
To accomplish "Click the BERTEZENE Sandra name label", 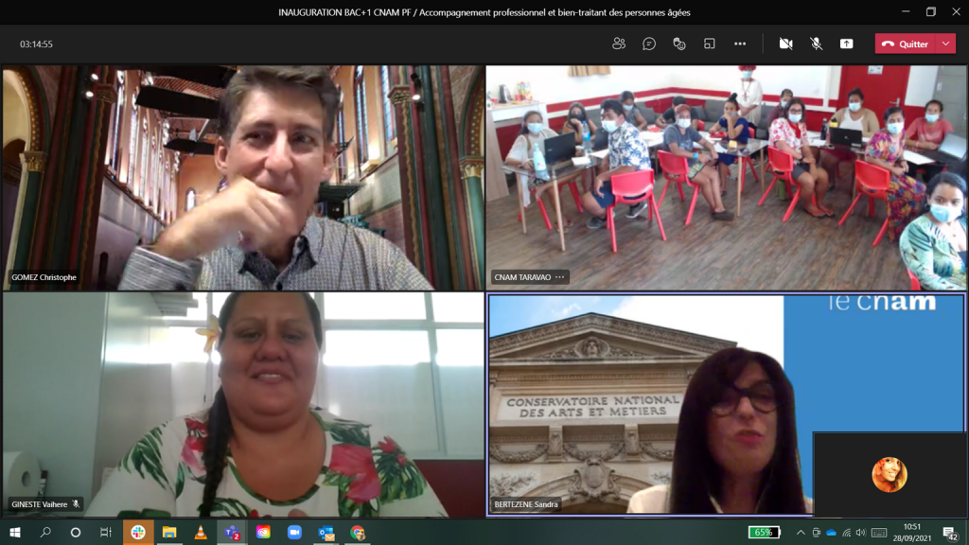I will click(x=526, y=504).
